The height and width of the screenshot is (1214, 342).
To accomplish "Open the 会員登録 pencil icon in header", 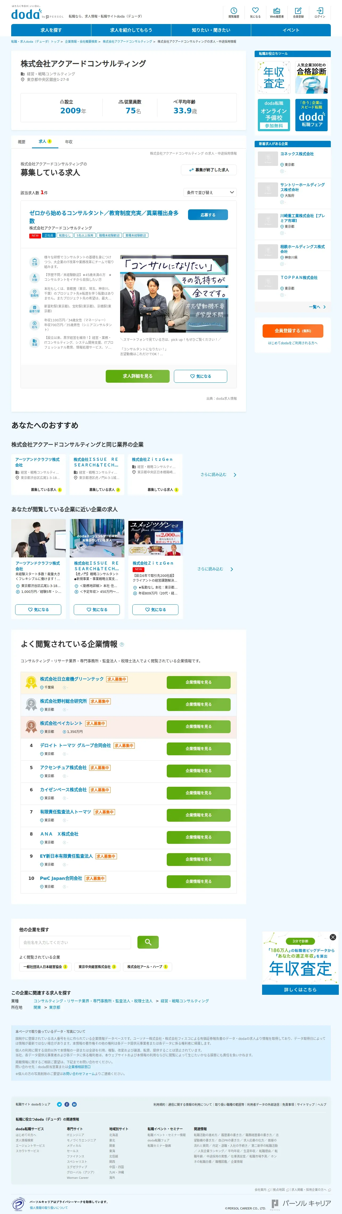I will click(298, 13).
